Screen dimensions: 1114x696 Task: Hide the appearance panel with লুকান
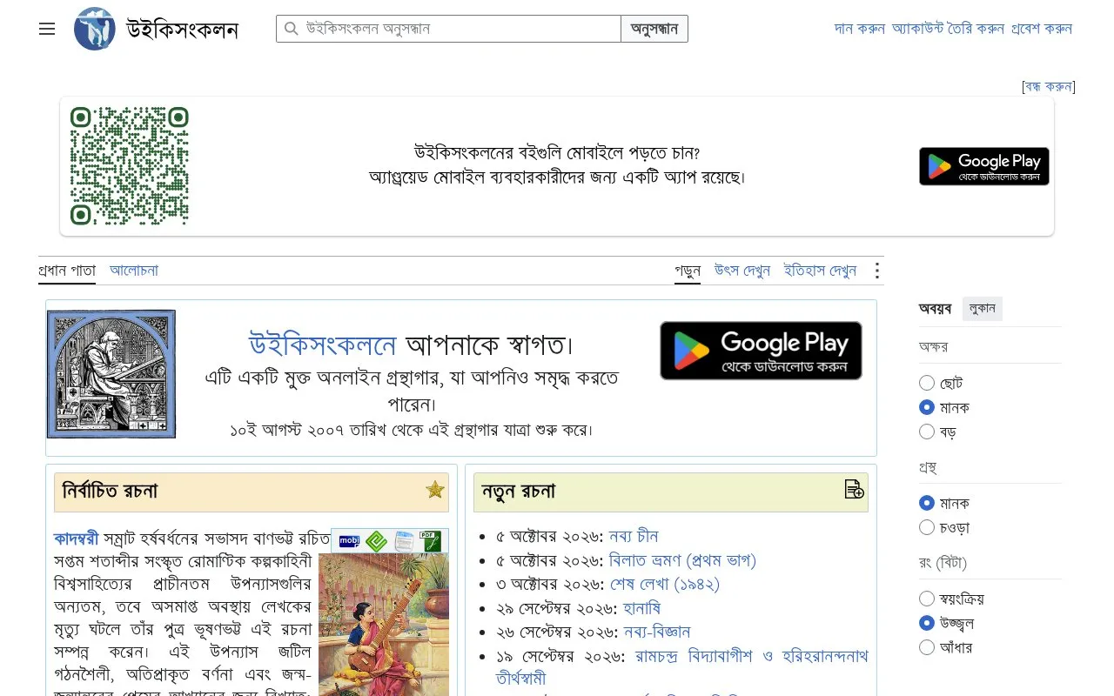click(983, 308)
